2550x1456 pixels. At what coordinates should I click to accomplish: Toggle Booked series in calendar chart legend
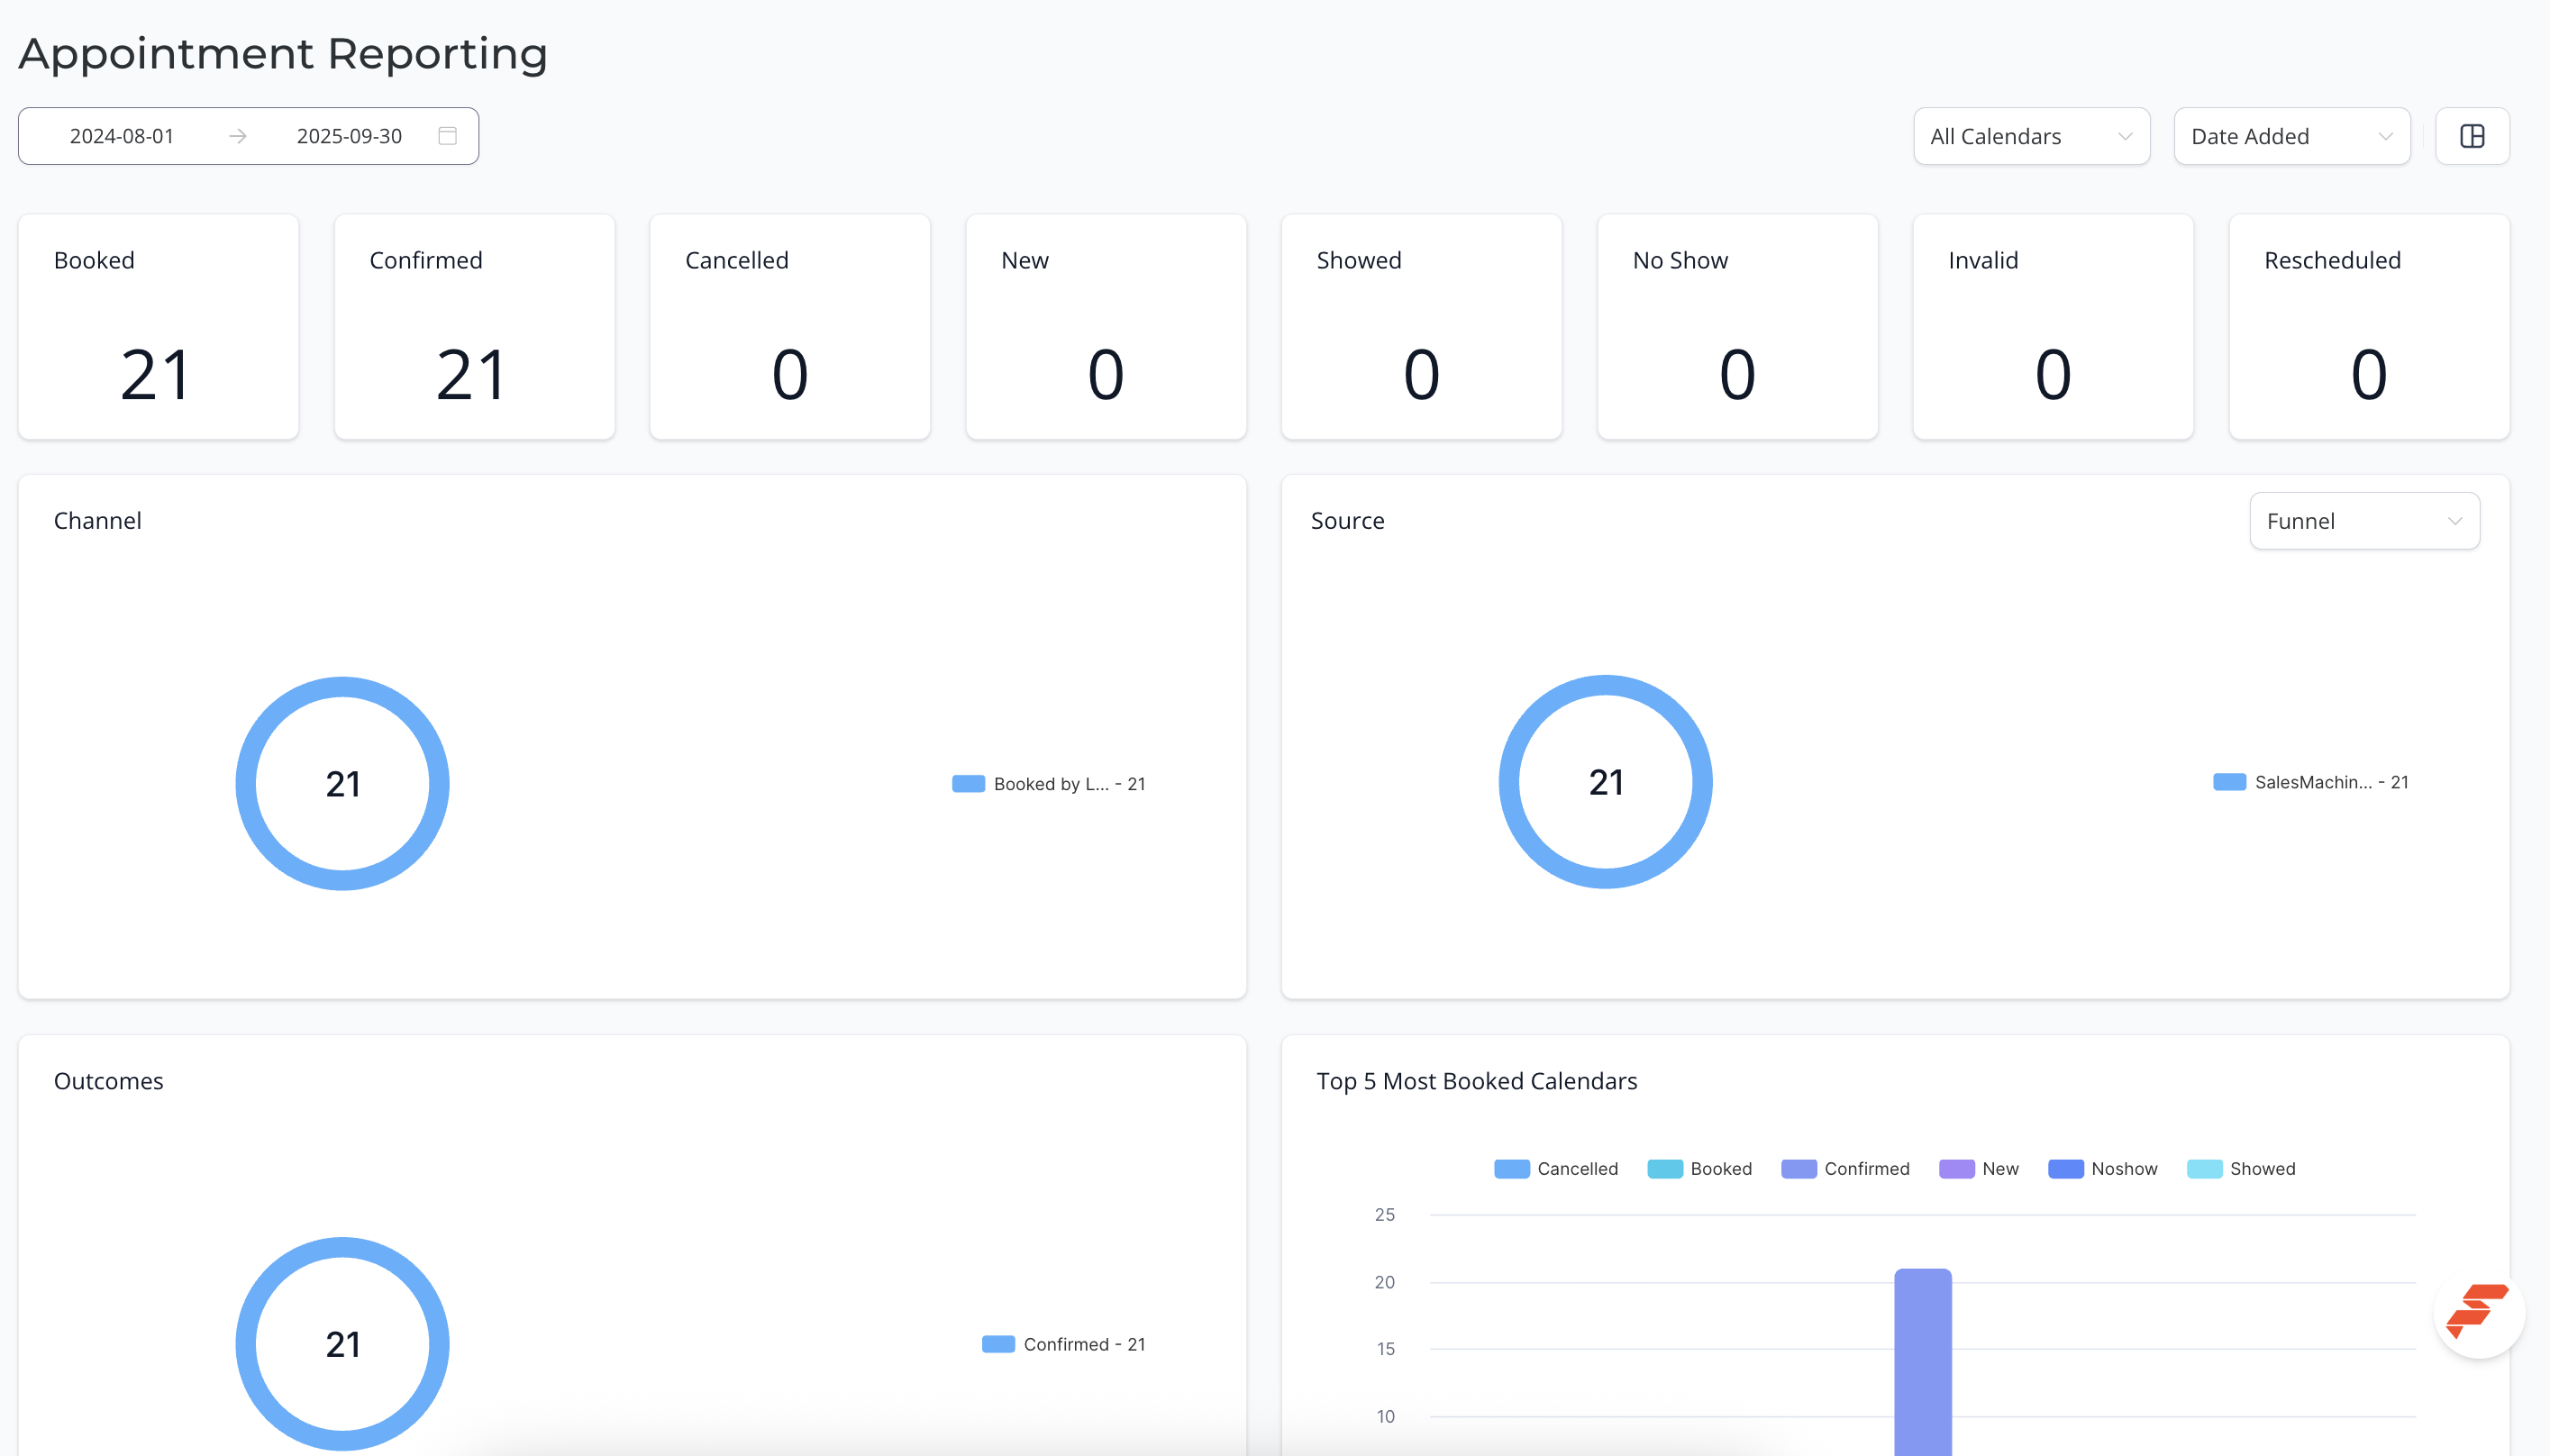click(1699, 1168)
